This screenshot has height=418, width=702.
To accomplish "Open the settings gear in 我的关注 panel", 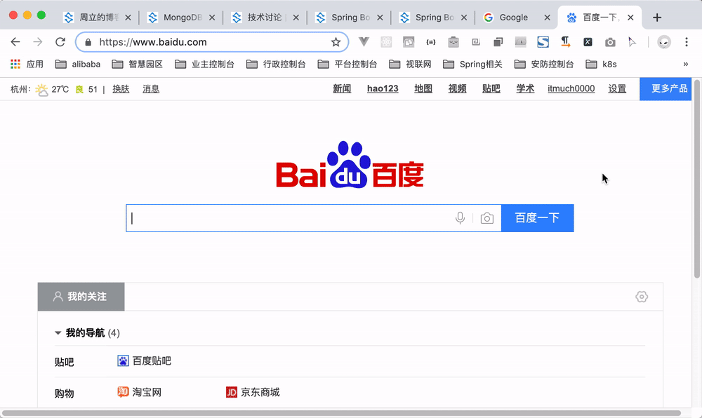I will 641,297.
